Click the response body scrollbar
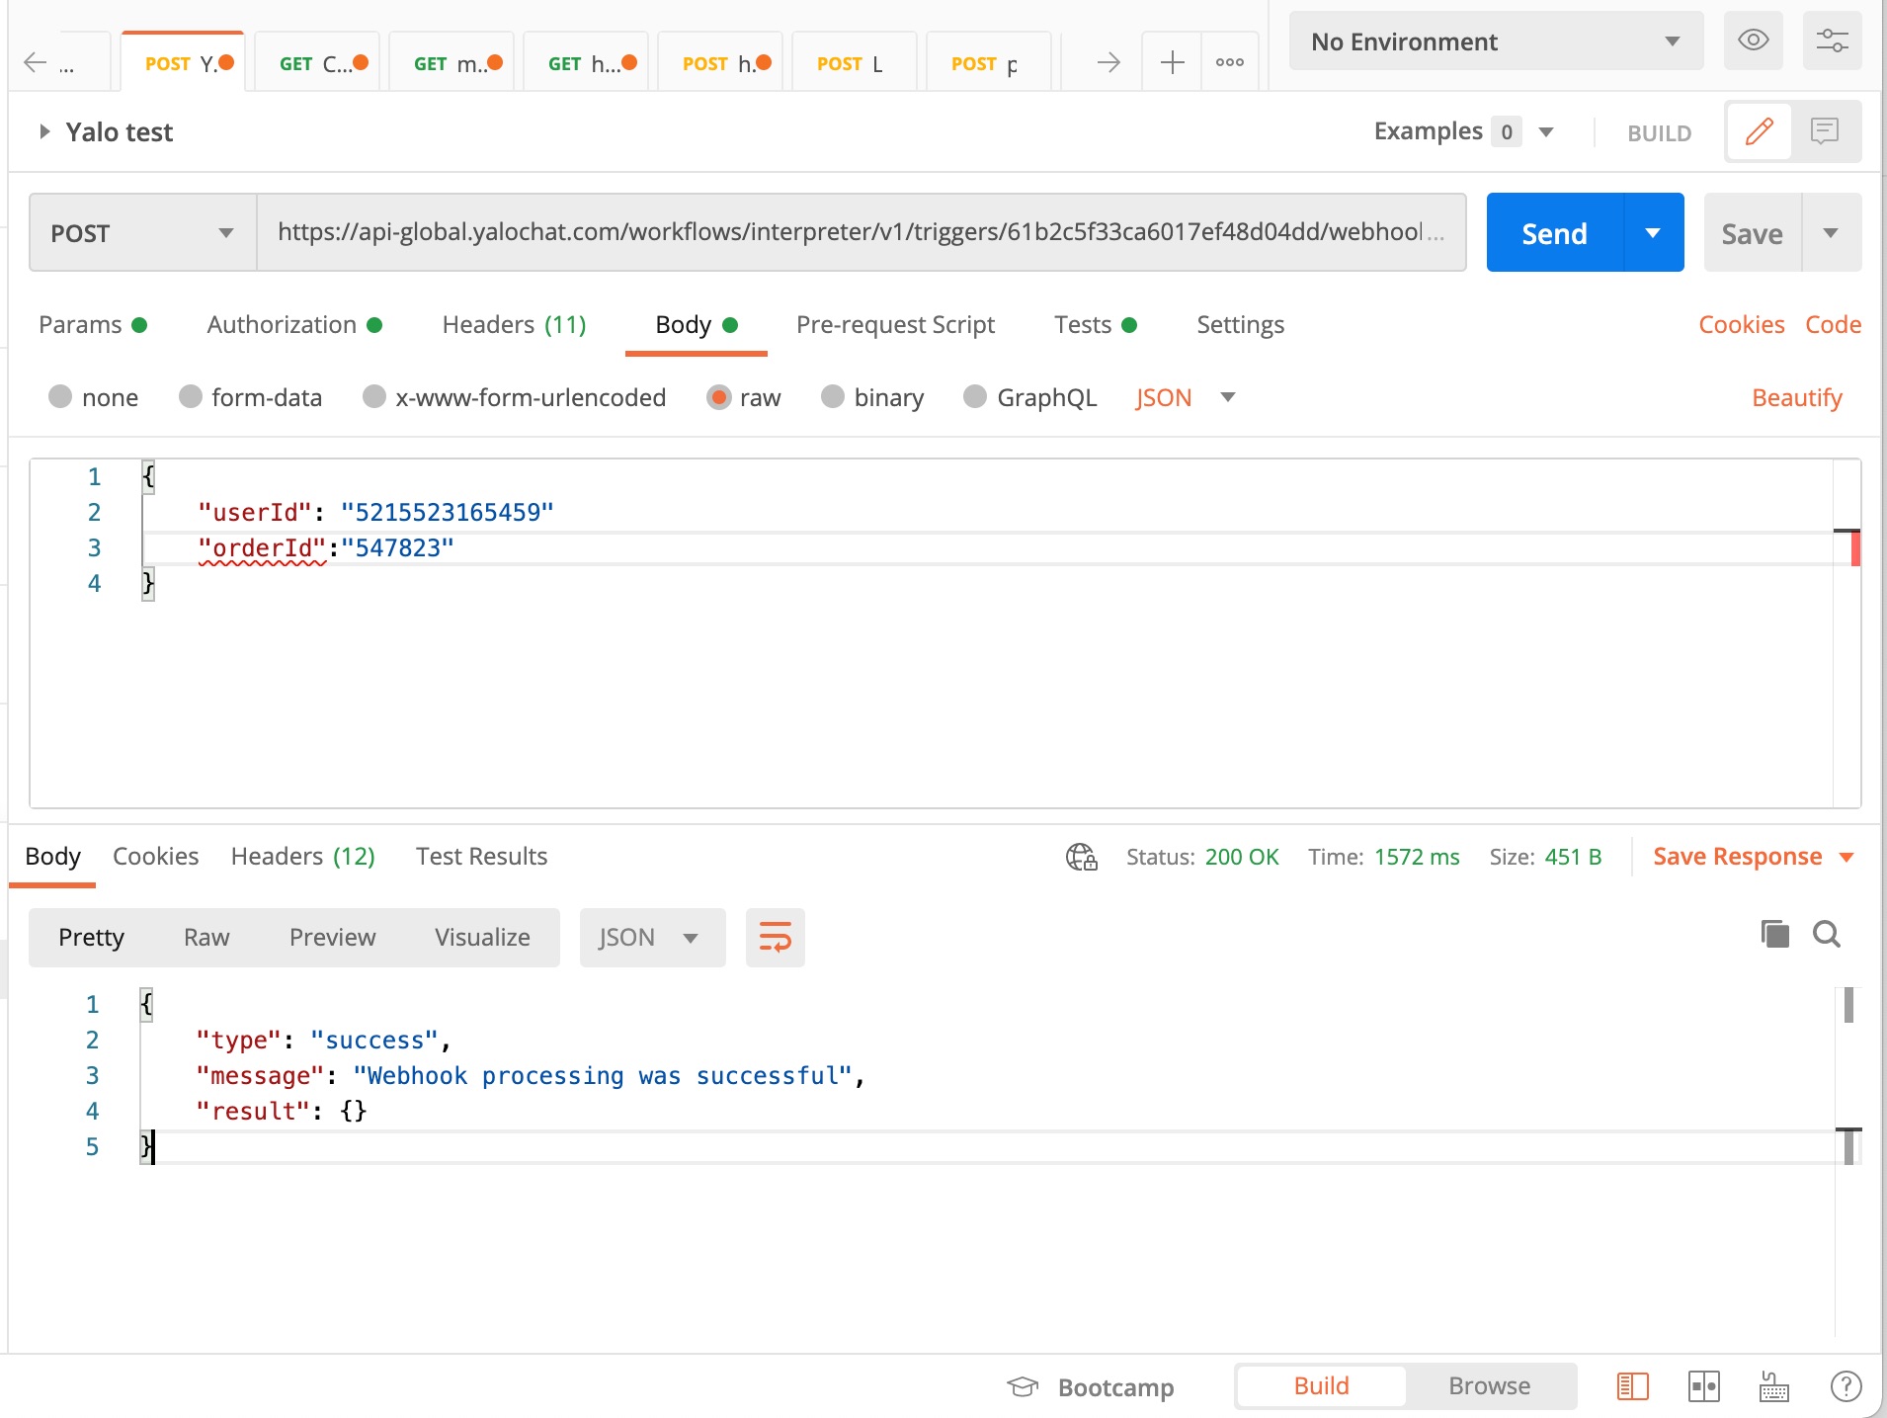The image size is (1887, 1418). tap(1847, 1162)
